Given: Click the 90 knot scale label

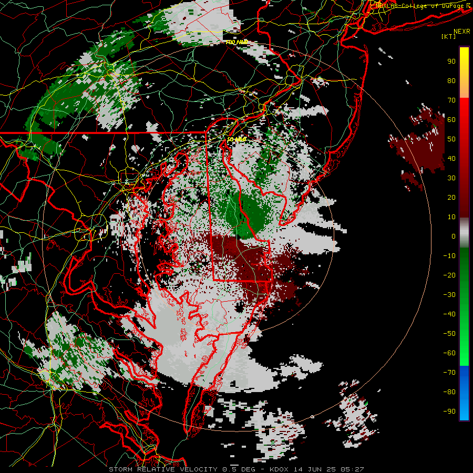Looking at the screenshot, I should 451,61.
